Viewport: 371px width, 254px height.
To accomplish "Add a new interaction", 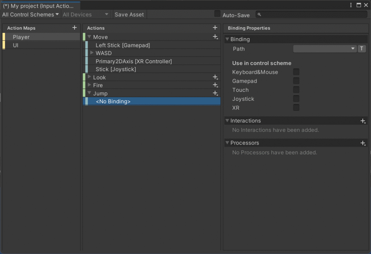I will click(363, 121).
